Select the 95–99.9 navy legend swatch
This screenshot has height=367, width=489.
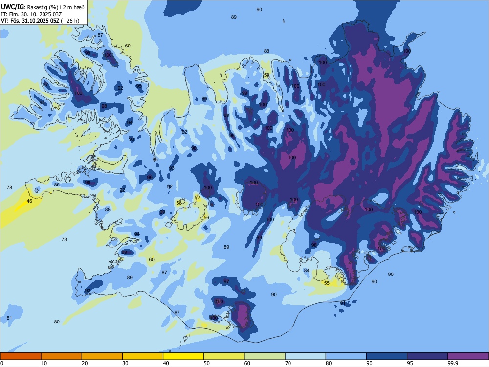click(427, 356)
